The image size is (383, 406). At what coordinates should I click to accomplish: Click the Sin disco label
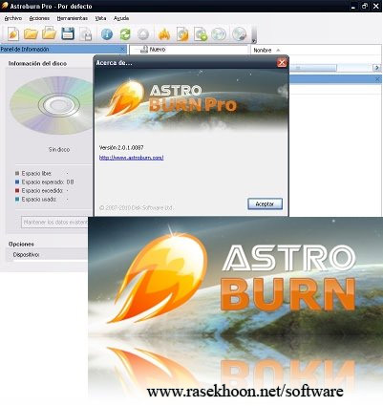pyautogui.click(x=59, y=149)
